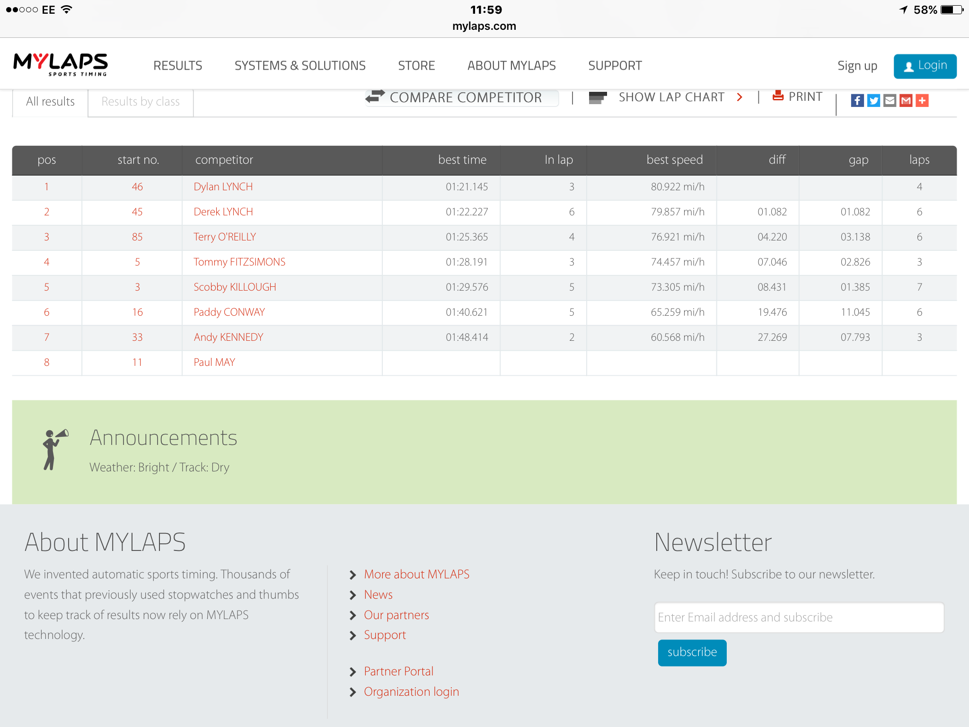
Task: Share results on Twitter icon
Action: [873, 100]
